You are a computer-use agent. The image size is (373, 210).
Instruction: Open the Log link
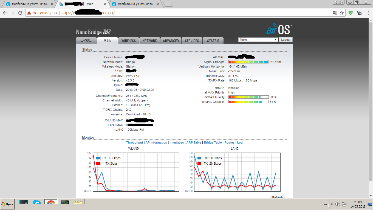(x=240, y=142)
